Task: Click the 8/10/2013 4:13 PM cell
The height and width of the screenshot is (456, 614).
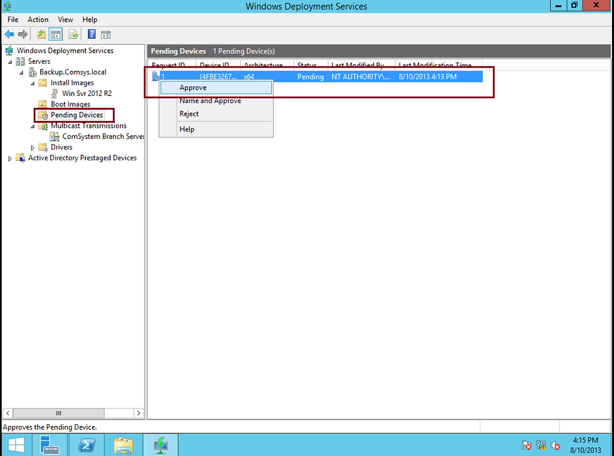Action: pos(427,76)
